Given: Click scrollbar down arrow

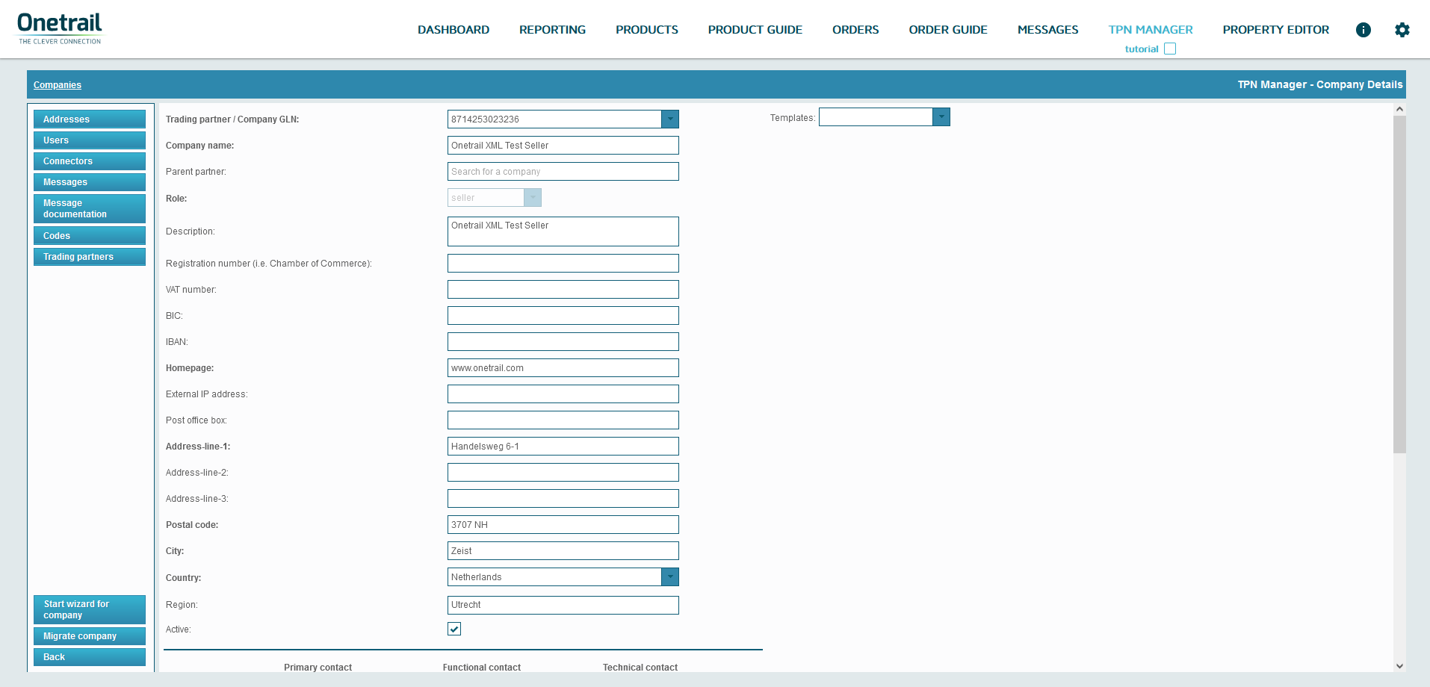Looking at the screenshot, I should tap(1399, 666).
